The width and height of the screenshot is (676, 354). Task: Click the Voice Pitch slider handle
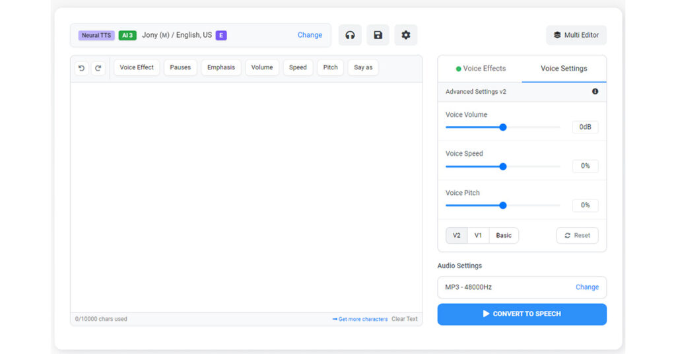tap(503, 205)
